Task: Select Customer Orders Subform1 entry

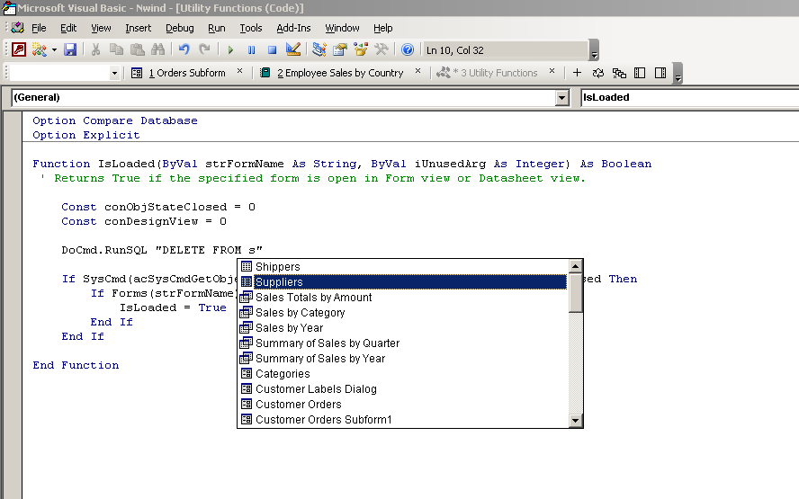Action: click(x=403, y=420)
